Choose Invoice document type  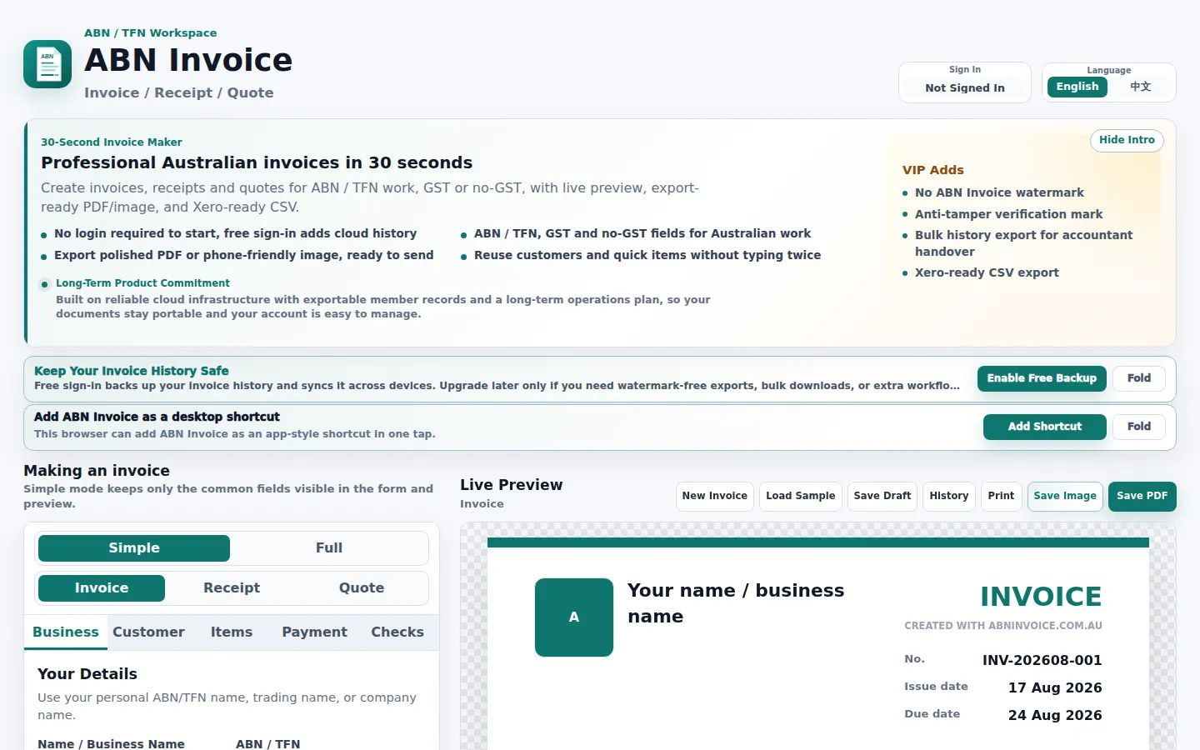click(102, 588)
